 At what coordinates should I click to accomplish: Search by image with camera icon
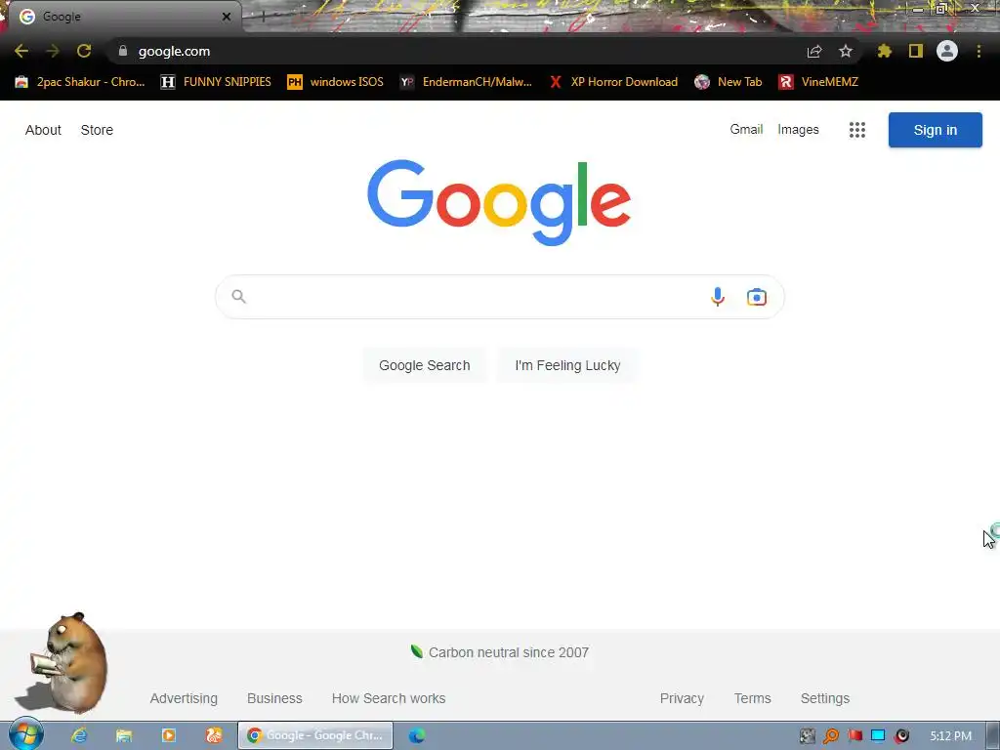(757, 297)
